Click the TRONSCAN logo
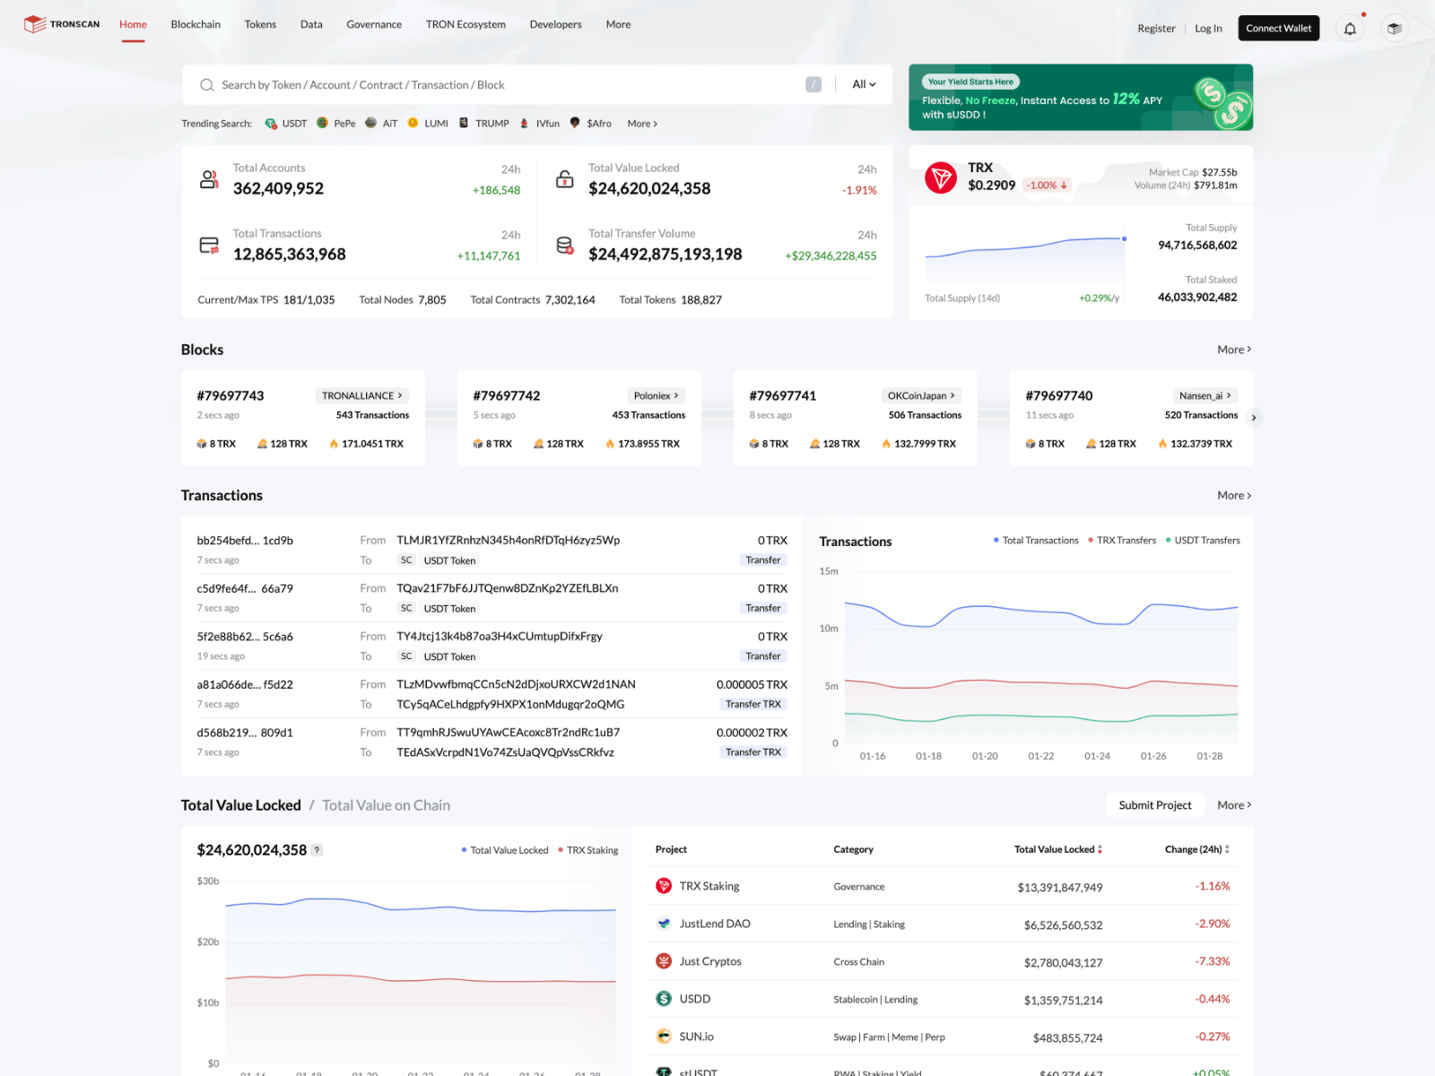This screenshot has height=1076, width=1435. tap(61, 24)
